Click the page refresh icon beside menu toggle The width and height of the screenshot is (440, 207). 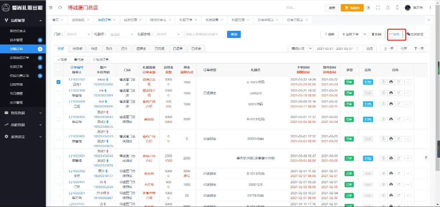tap(59, 7)
